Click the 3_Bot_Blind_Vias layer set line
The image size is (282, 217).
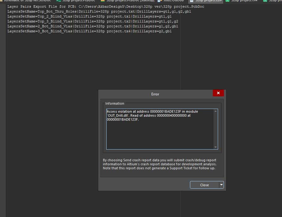90,31
